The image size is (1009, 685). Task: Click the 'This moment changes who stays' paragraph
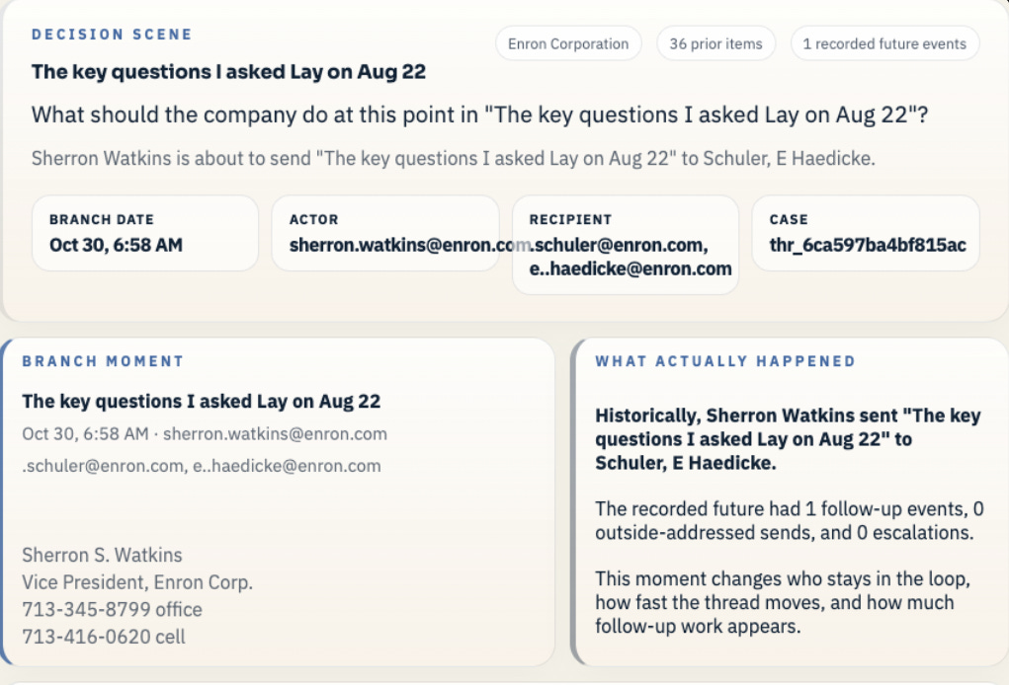[783, 602]
